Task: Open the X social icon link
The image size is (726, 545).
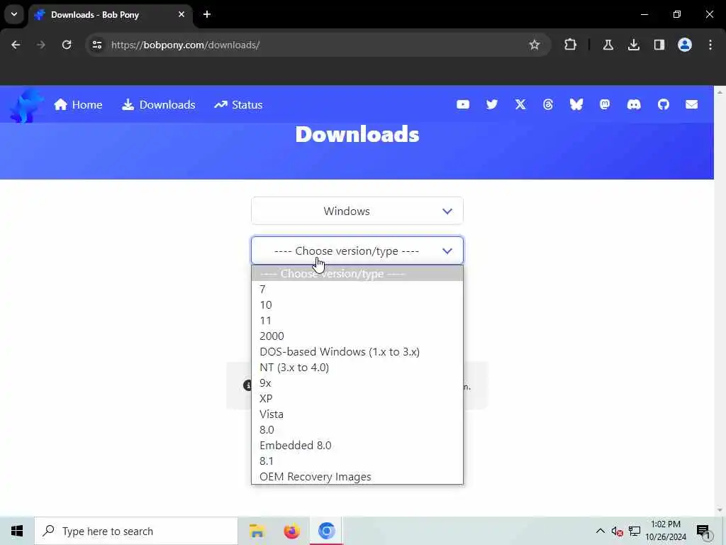Action: click(x=520, y=105)
